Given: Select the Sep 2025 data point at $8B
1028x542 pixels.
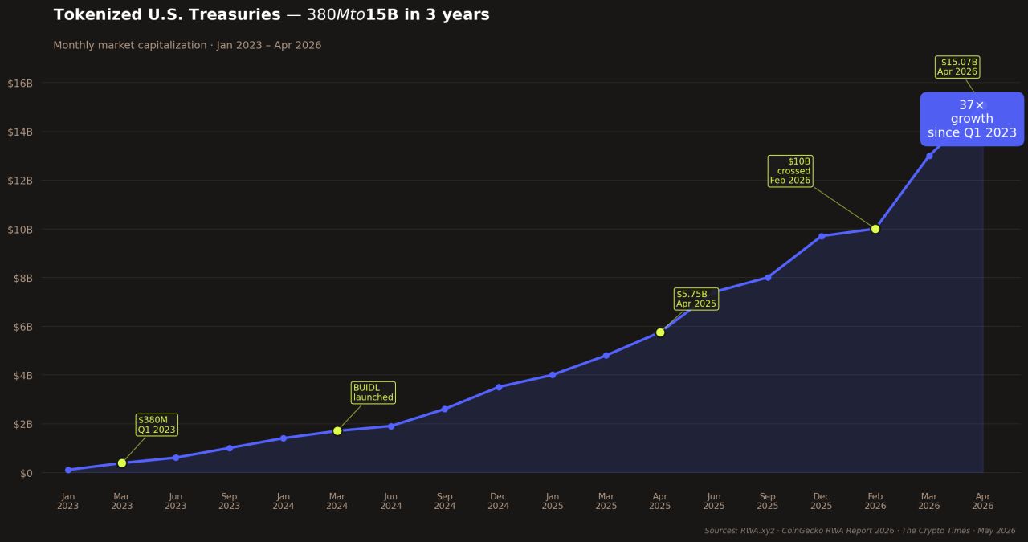Looking at the screenshot, I should click(x=768, y=278).
